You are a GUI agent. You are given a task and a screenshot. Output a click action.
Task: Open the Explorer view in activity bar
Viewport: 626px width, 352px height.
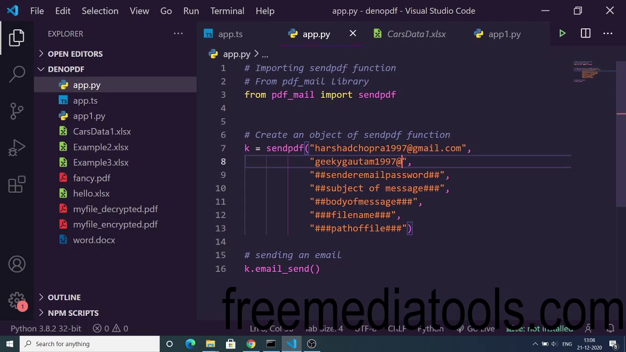(17, 38)
